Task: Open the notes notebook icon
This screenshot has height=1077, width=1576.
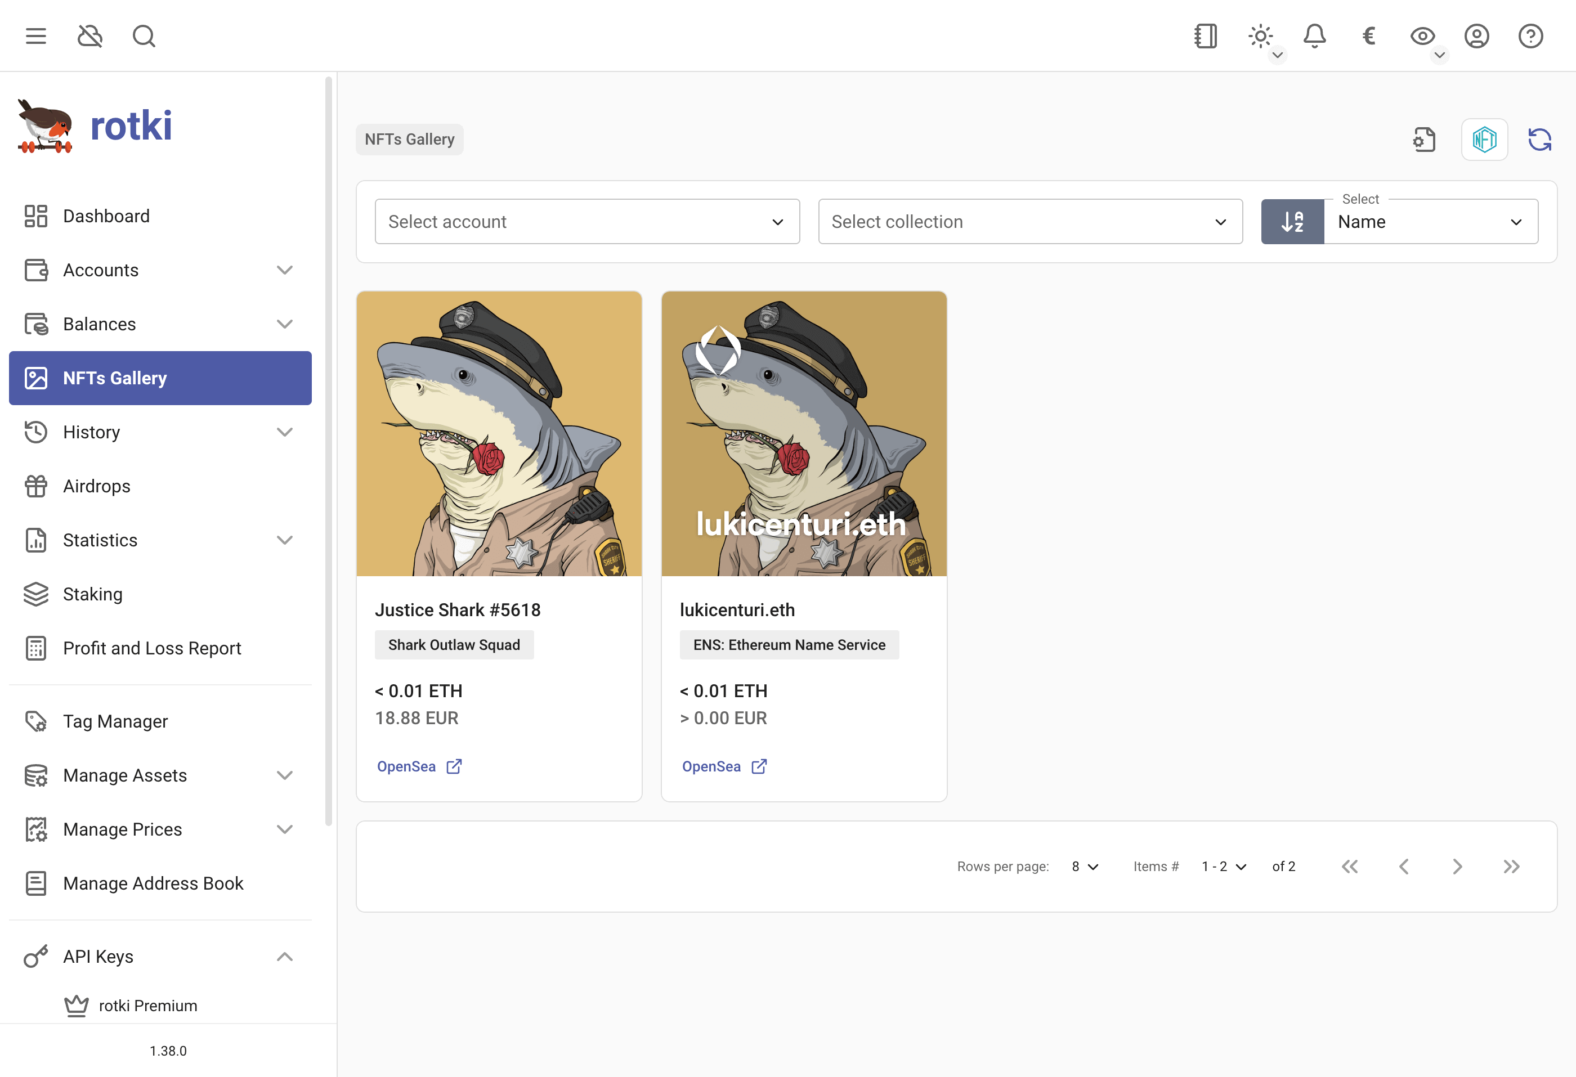Action: [x=1206, y=36]
